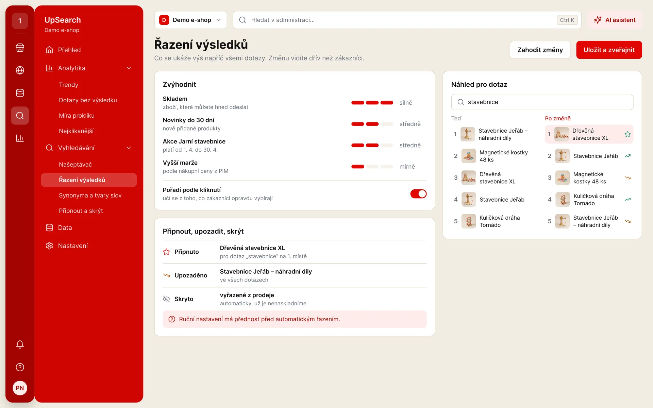Click Kuličková dráha Tornádo thumbnail in Po změně

562,200
